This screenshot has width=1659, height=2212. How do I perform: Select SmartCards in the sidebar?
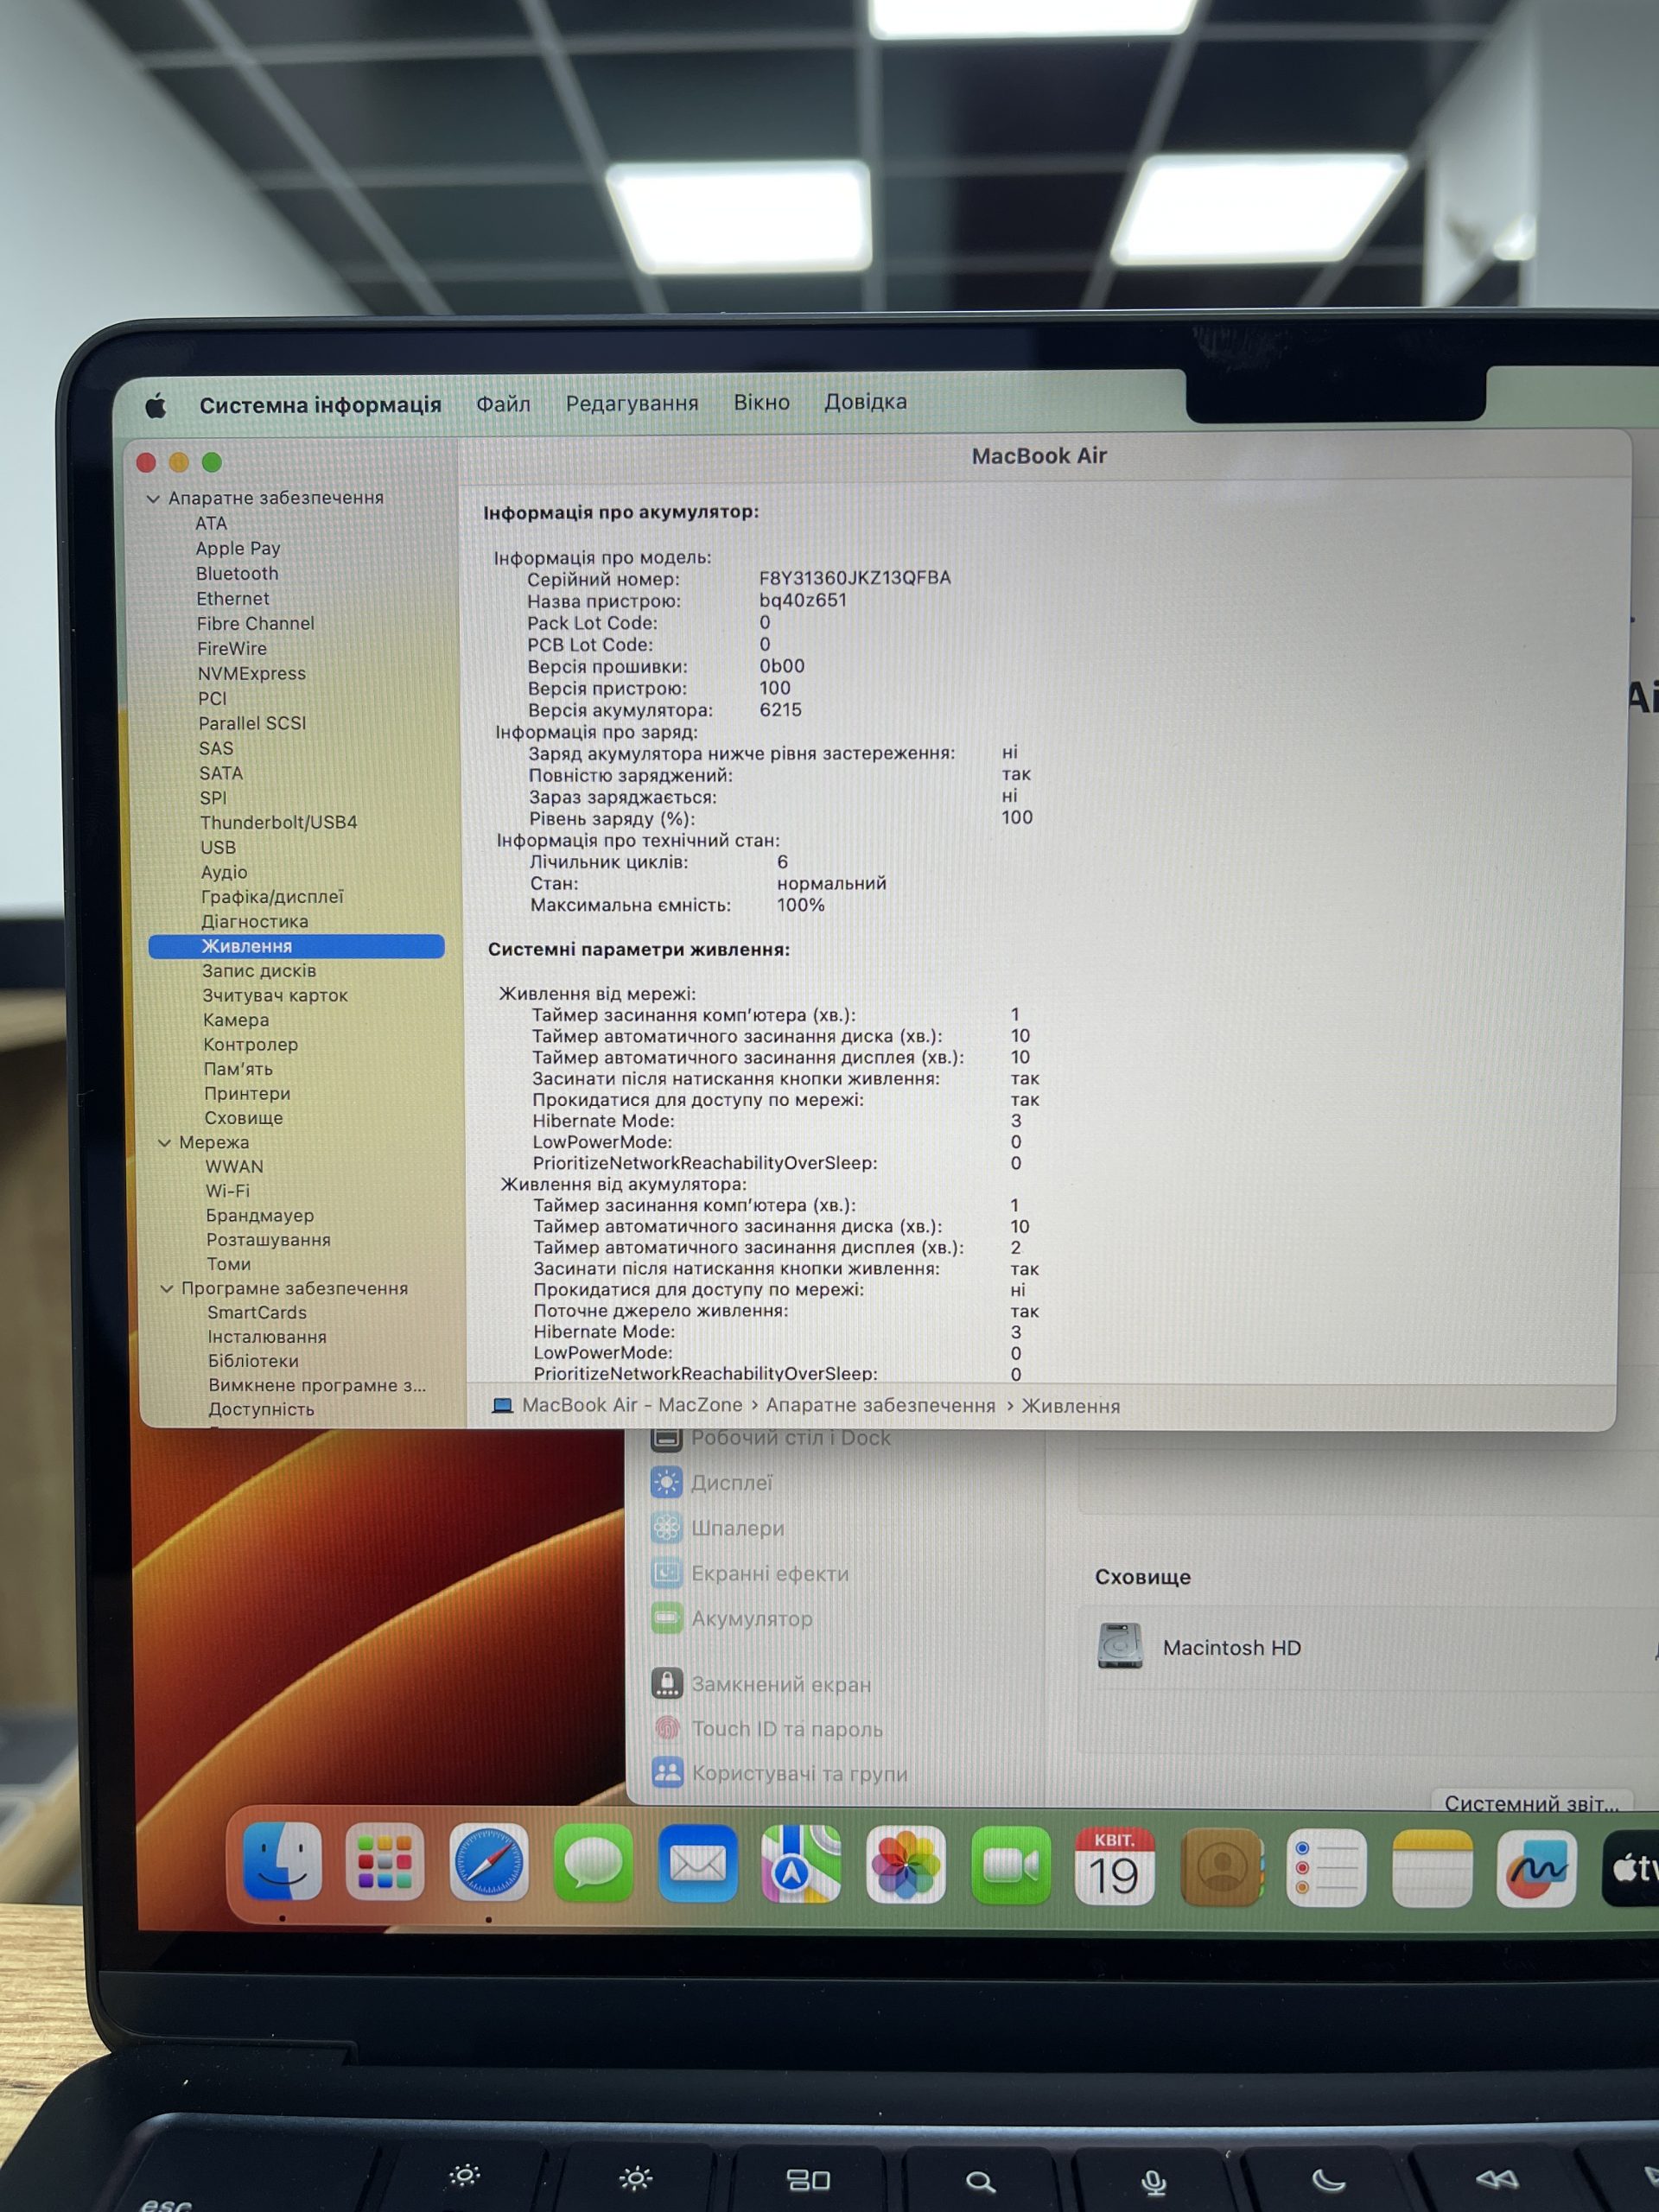[257, 1312]
